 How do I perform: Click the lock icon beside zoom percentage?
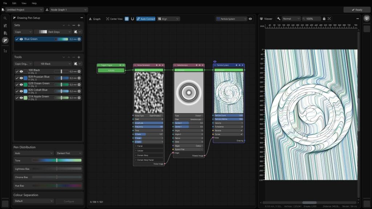point(324,19)
